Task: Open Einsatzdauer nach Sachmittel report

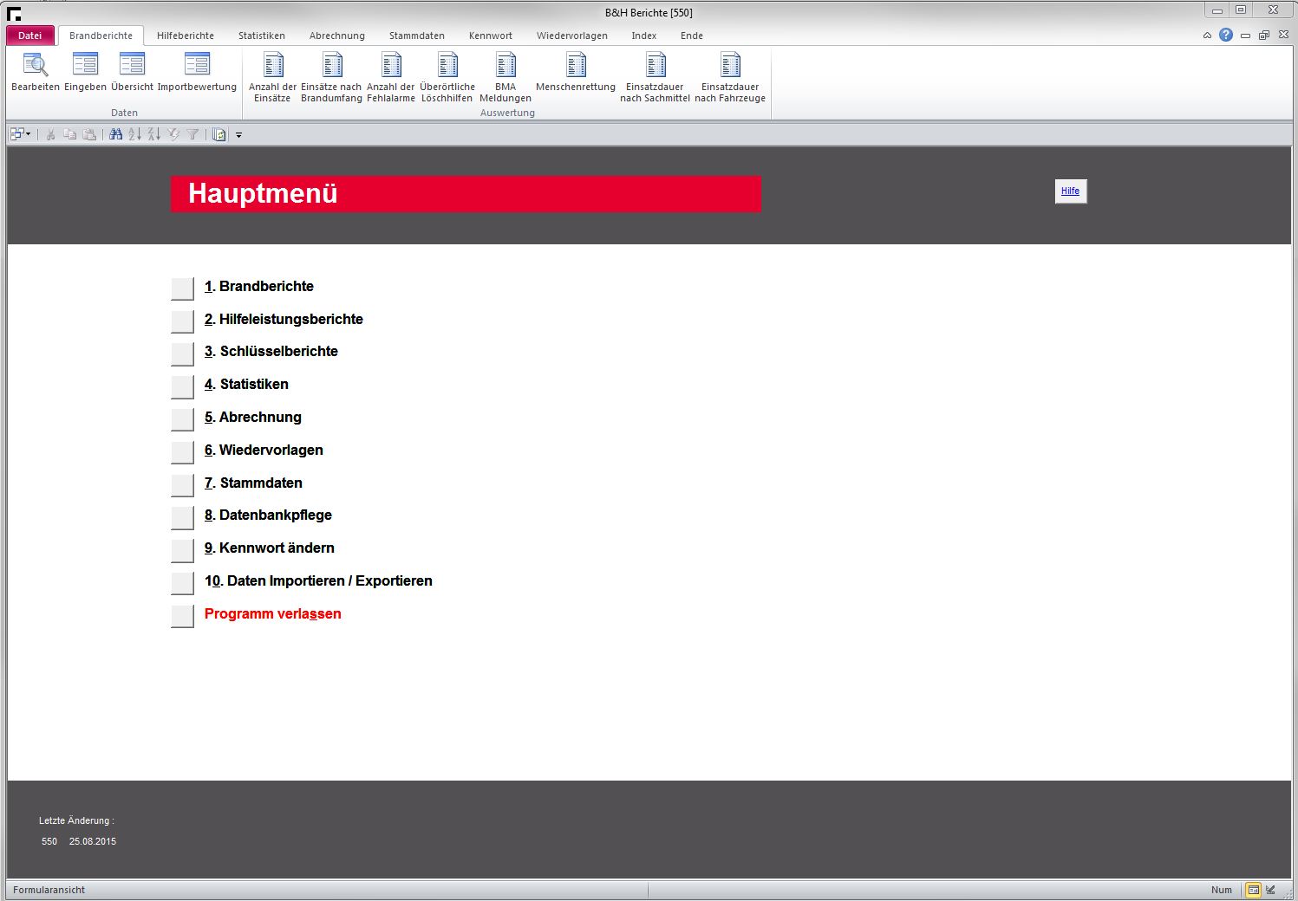Action: pyautogui.click(x=656, y=77)
